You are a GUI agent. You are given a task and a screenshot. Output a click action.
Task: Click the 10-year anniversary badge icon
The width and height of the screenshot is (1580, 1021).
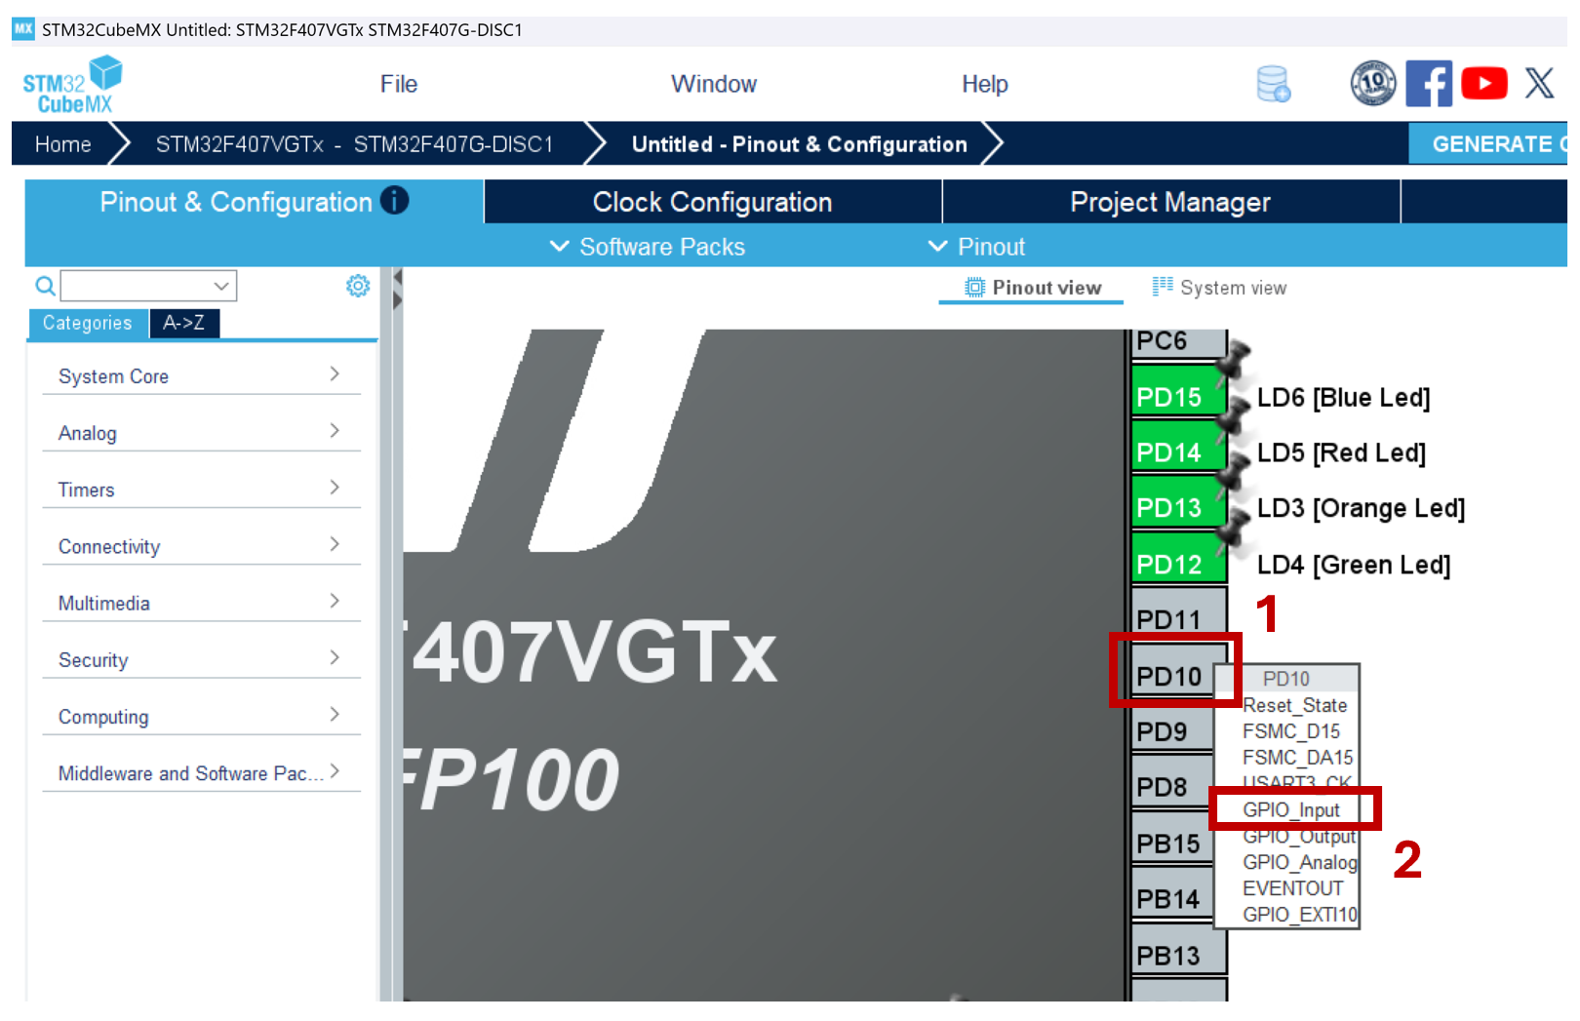(x=1373, y=83)
